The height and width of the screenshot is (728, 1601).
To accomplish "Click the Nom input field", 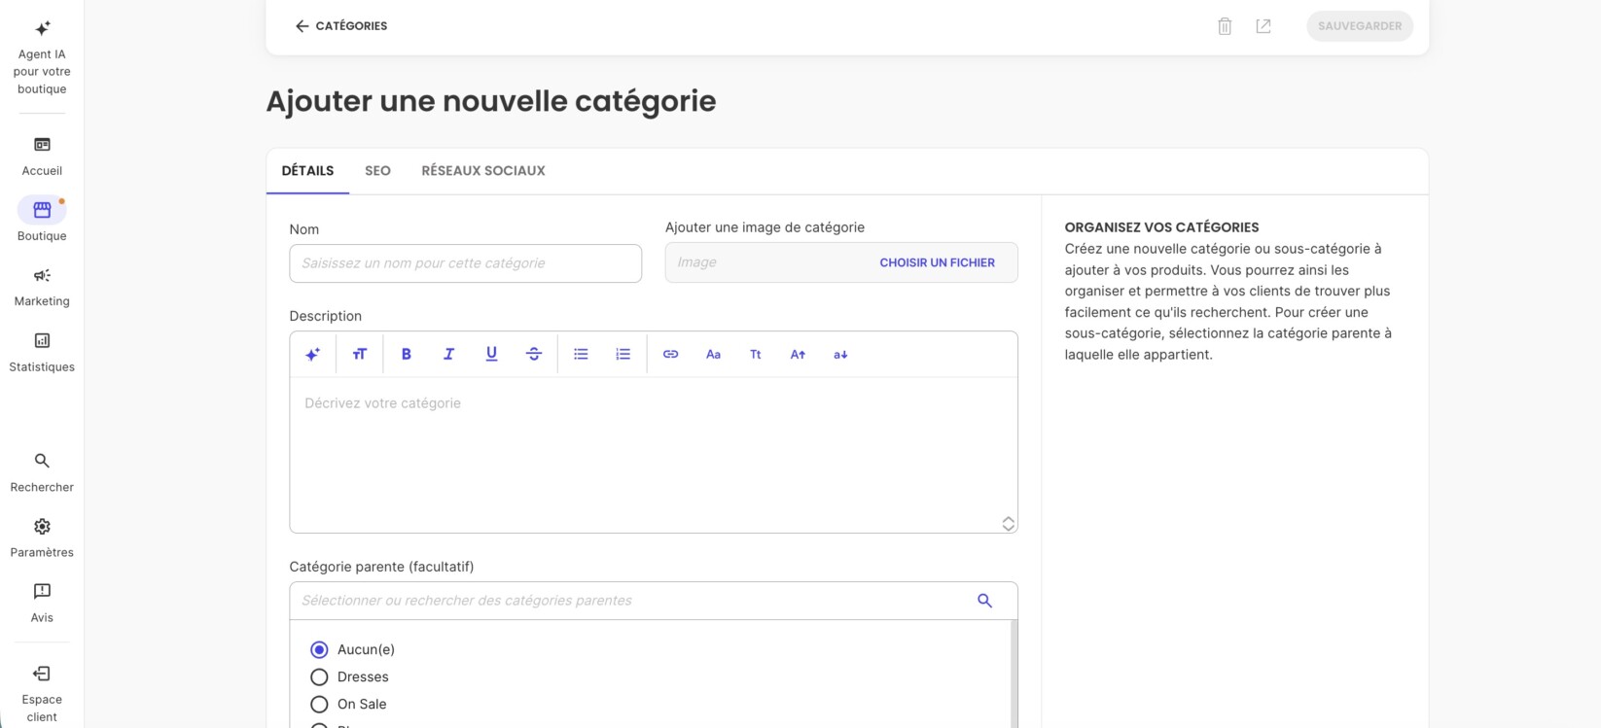I will [465, 263].
